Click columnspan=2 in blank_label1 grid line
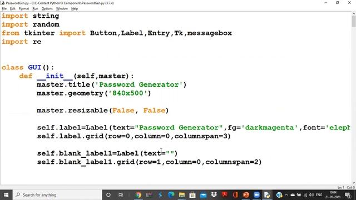Viewport: 356px width, 200px height. 231,162
